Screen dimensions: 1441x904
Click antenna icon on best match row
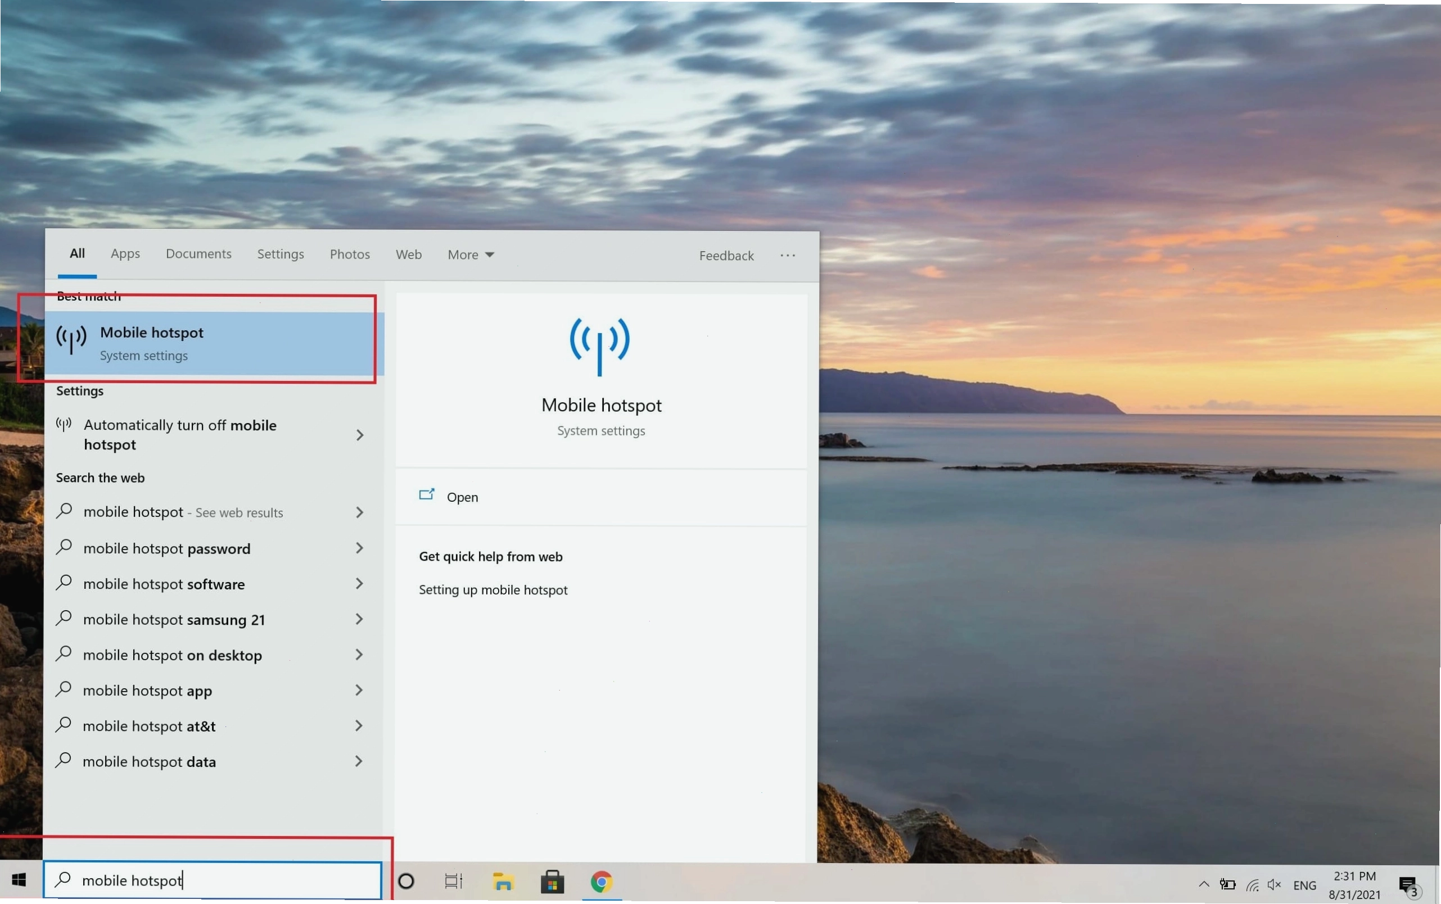pyautogui.click(x=71, y=339)
